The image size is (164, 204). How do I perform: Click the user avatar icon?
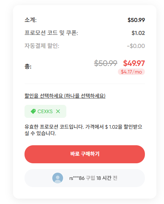coord(58,178)
